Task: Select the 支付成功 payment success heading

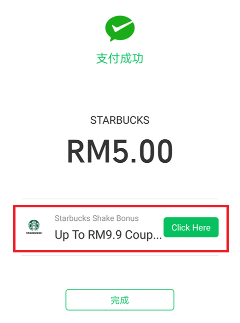Action: (x=119, y=59)
